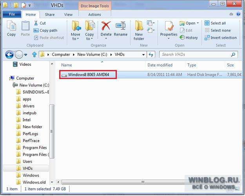The image size is (245, 196).
Task: Go Back with the blue arrow
Action: pyautogui.click(x=9, y=54)
